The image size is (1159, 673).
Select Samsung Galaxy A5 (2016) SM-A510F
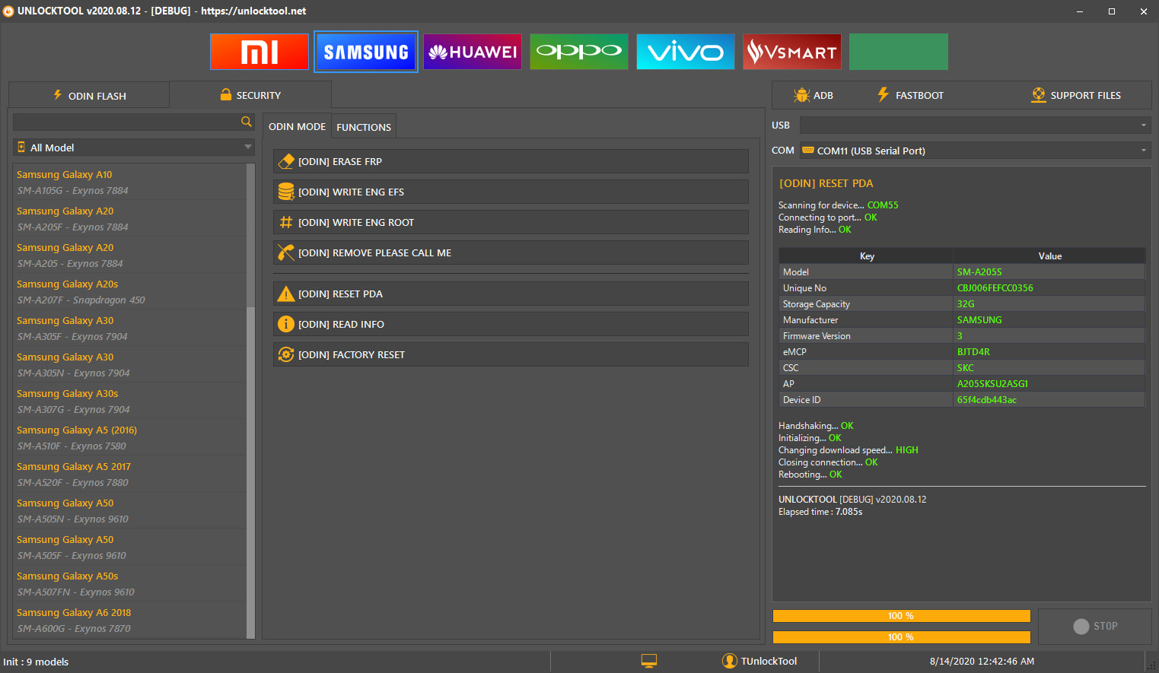click(129, 437)
